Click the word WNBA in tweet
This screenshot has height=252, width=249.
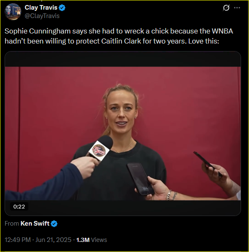[222, 31]
